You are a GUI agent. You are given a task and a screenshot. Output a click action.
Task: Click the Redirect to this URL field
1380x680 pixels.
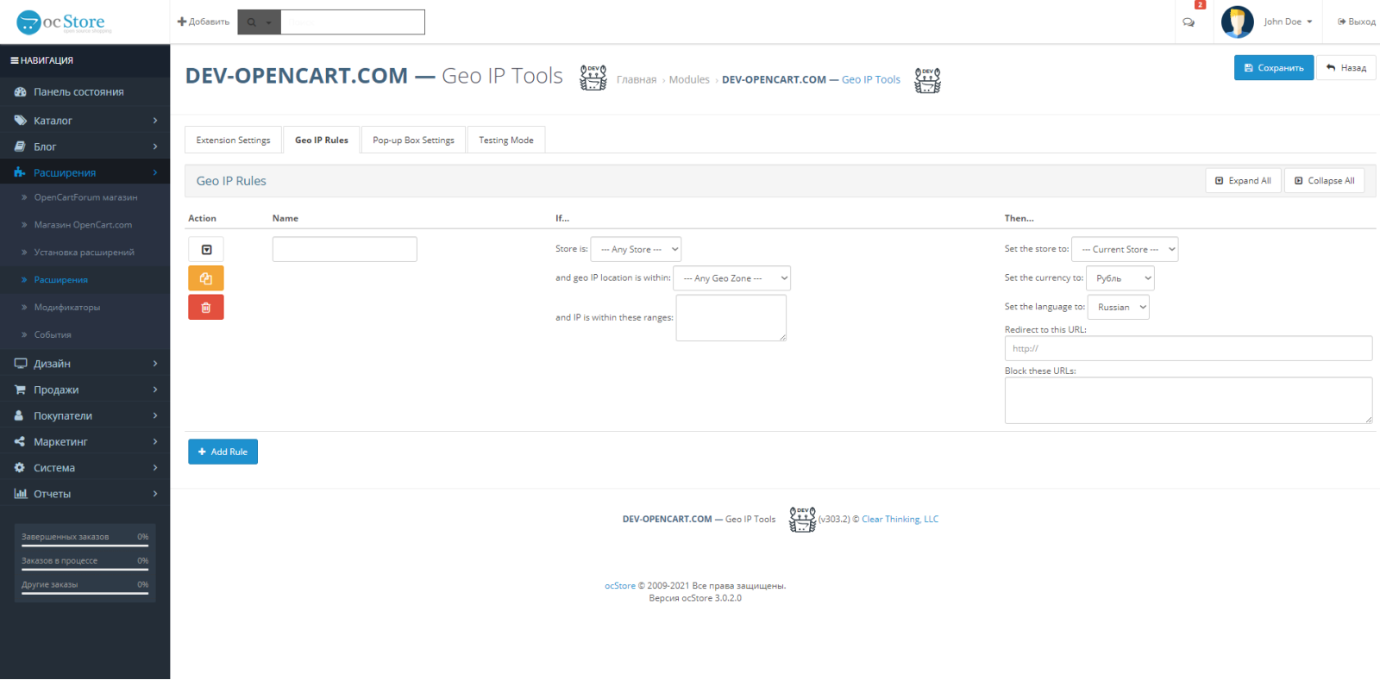click(x=1189, y=349)
